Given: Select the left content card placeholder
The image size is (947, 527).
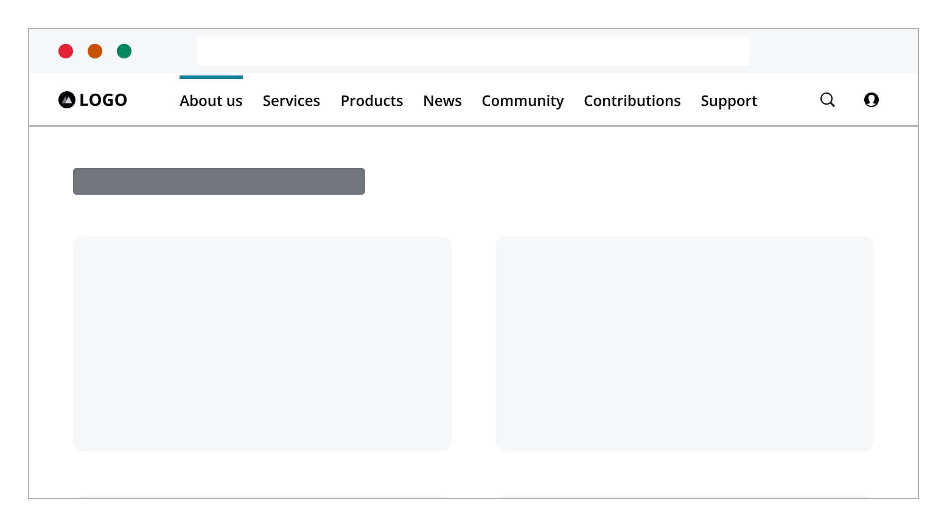Looking at the screenshot, I should tap(262, 343).
